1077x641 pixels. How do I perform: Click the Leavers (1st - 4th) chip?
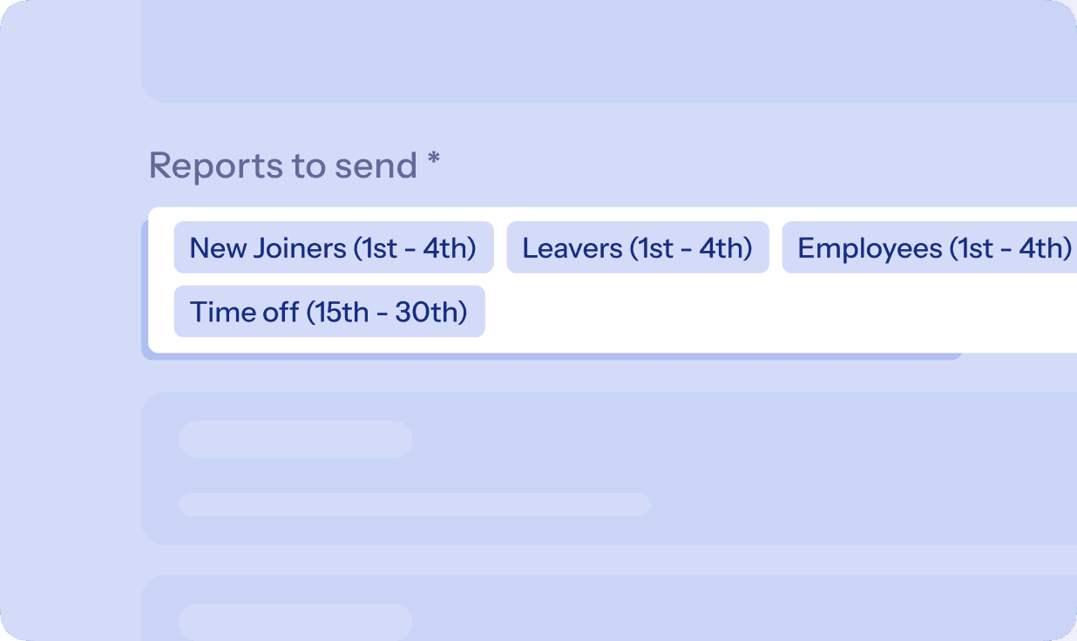pyautogui.click(x=637, y=248)
